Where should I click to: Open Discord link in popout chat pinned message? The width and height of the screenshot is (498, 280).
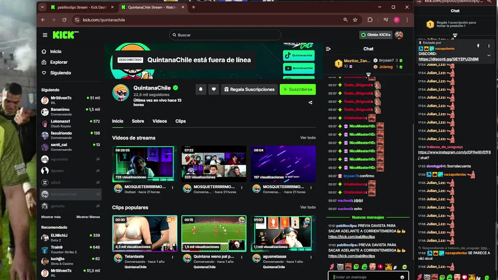(449, 59)
